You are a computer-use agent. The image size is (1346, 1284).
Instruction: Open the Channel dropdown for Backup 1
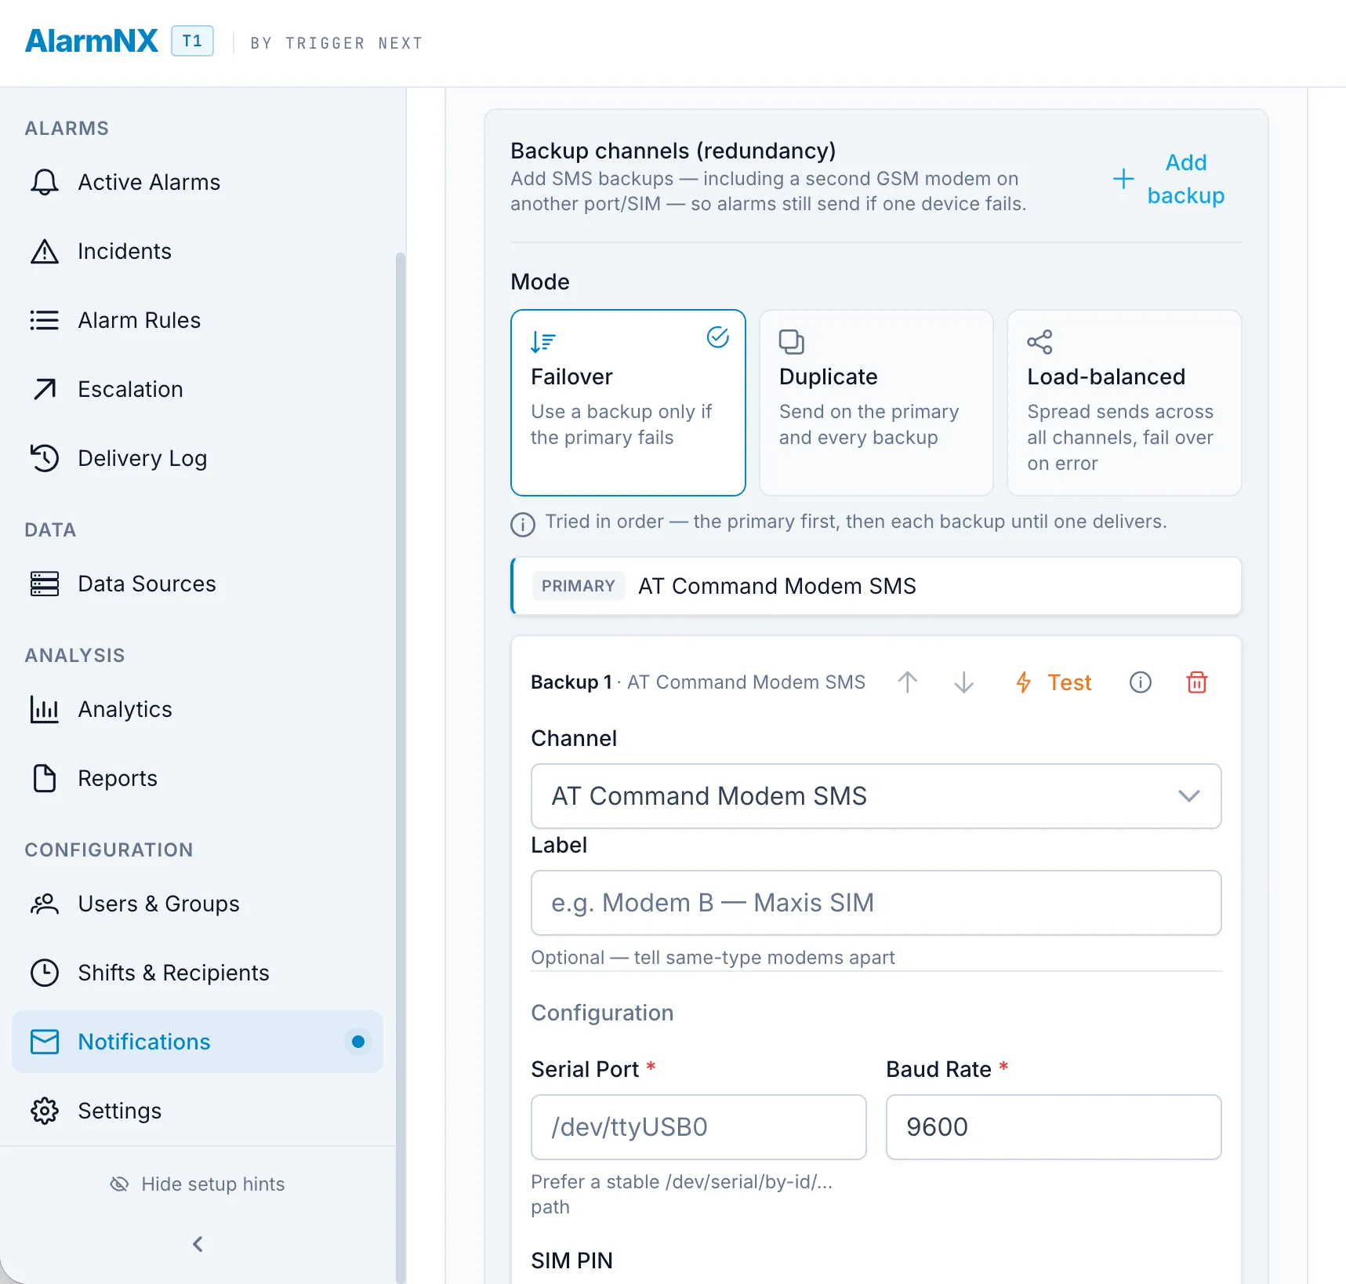point(876,796)
